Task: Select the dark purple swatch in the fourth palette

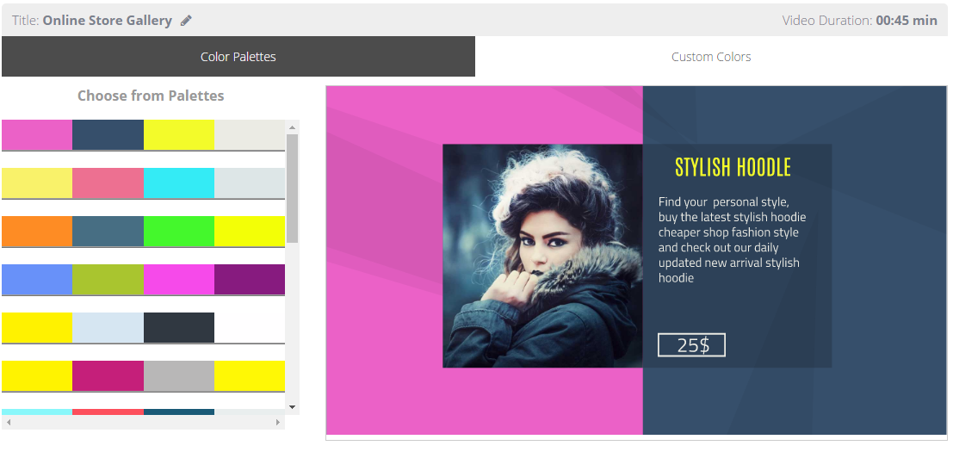Action: [250, 280]
